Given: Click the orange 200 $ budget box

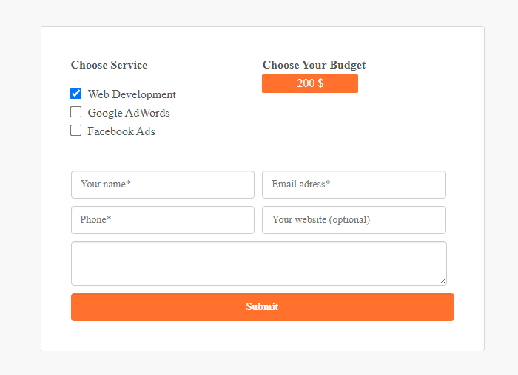Looking at the screenshot, I should click(x=309, y=83).
